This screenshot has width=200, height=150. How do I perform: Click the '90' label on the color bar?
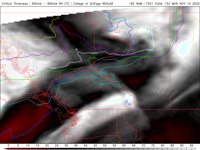[x=182, y=145]
